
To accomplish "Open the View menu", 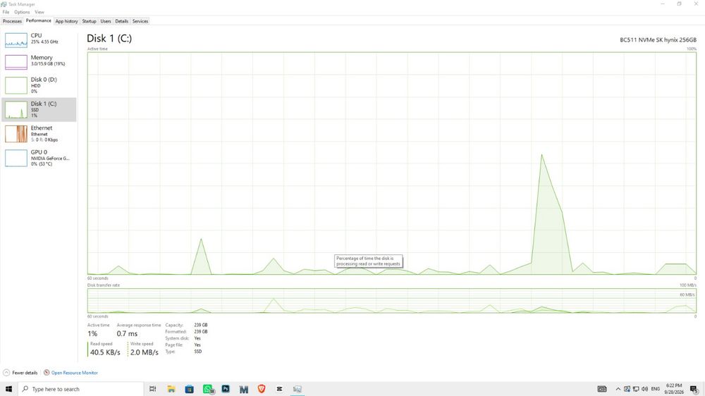I will point(39,12).
